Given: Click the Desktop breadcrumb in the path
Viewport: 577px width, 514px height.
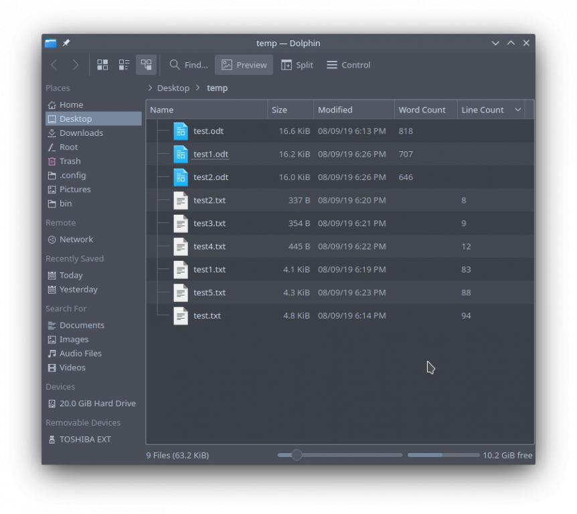Looking at the screenshot, I should pos(173,88).
